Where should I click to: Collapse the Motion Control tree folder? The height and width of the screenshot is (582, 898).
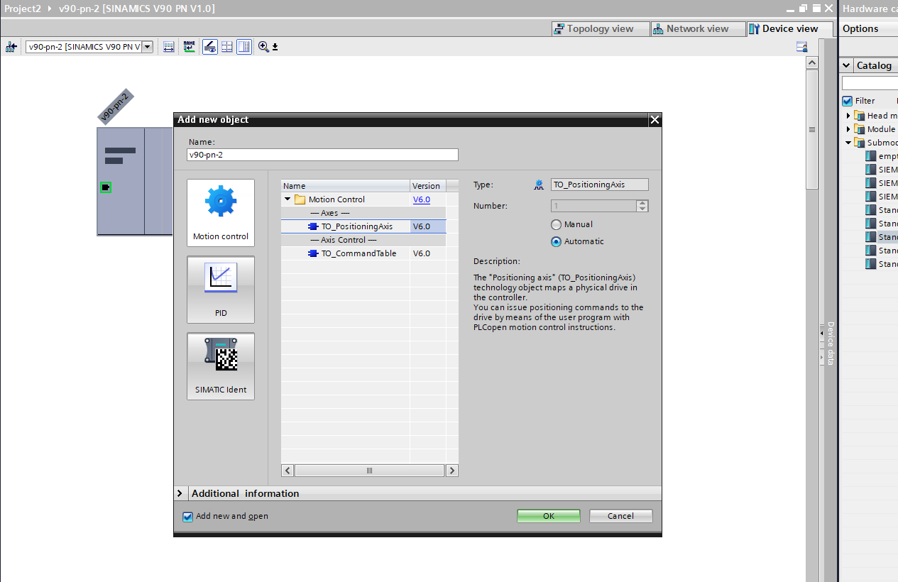pos(288,199)
